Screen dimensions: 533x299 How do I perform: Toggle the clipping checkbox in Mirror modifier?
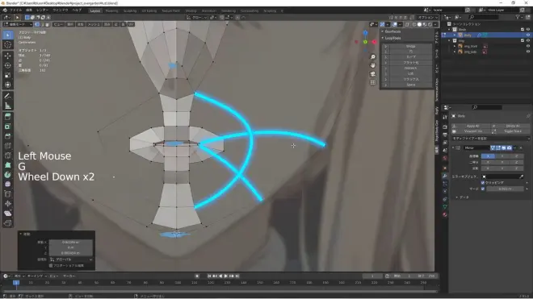point(483,183)
